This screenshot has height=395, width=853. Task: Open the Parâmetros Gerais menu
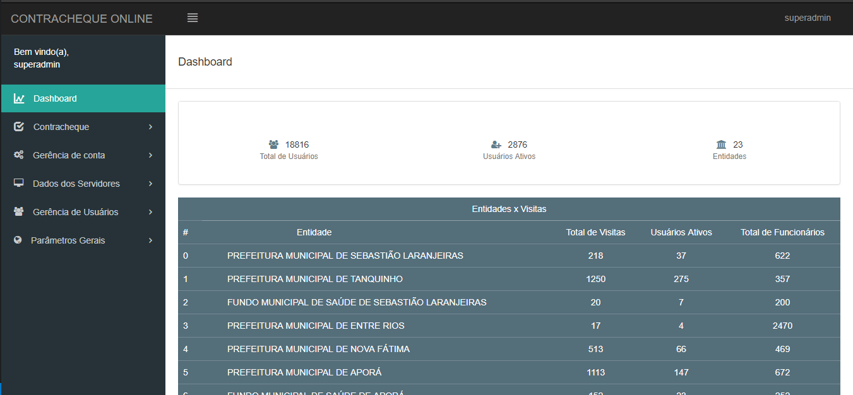pyautogui.click(x=83, y=240)
